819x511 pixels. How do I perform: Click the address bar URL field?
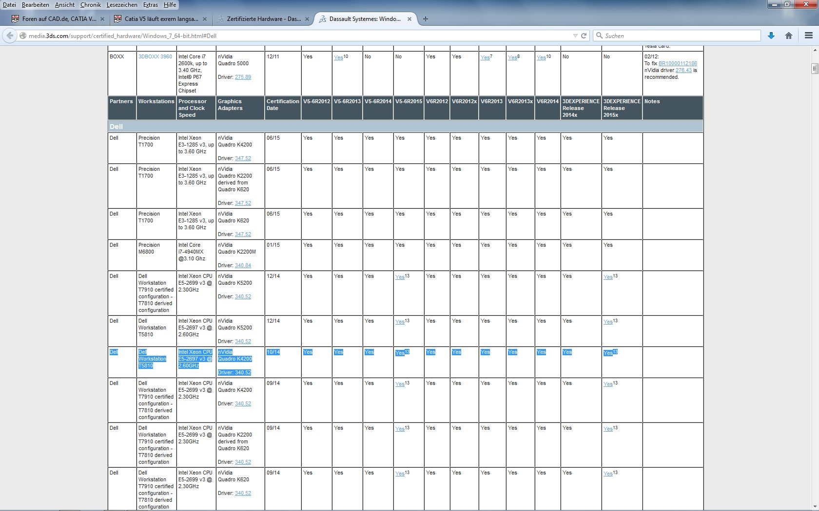coord(297,36)
